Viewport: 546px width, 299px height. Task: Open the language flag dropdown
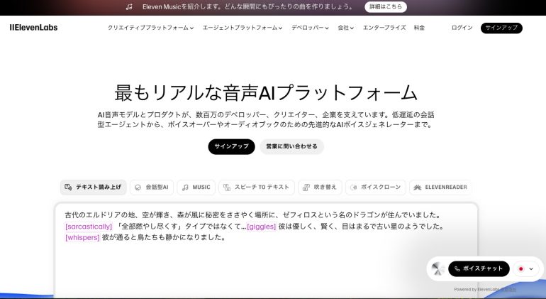point(526,268)
